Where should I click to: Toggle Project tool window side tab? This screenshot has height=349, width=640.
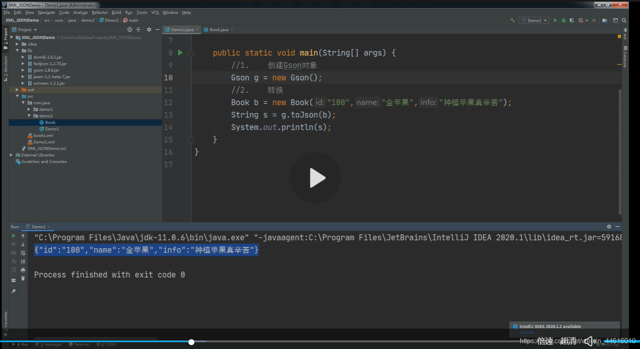[6, 38]
